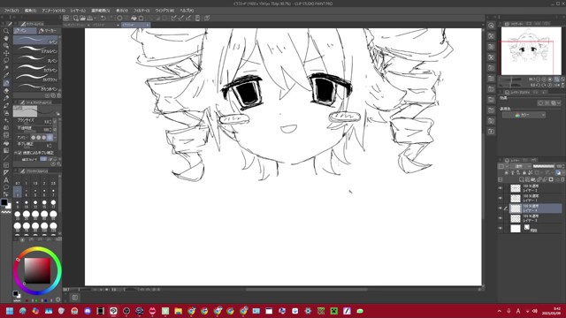Image resolution: width=566 pixels, height=318 pixels.
Task: Click the Fill bucket icon in command bar
Action: click(134, 18)
